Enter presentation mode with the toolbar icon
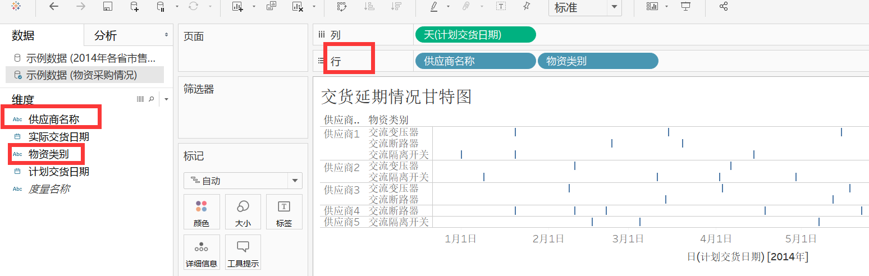The image size is (869, 276). pyautogui.click(x=685, y=7)
